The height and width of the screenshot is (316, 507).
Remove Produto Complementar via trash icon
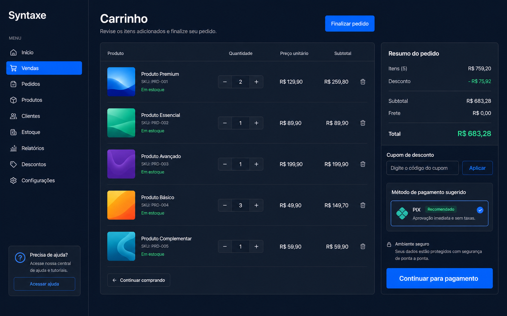tap(363, 246)
